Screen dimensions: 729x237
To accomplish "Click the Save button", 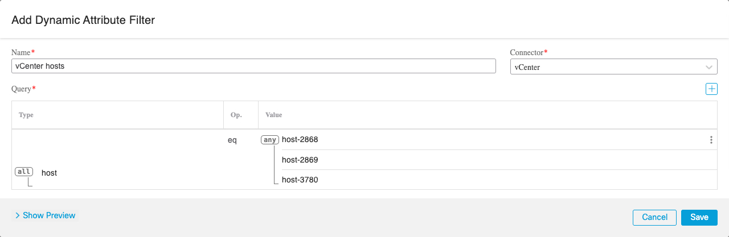I will pos(699,217).
